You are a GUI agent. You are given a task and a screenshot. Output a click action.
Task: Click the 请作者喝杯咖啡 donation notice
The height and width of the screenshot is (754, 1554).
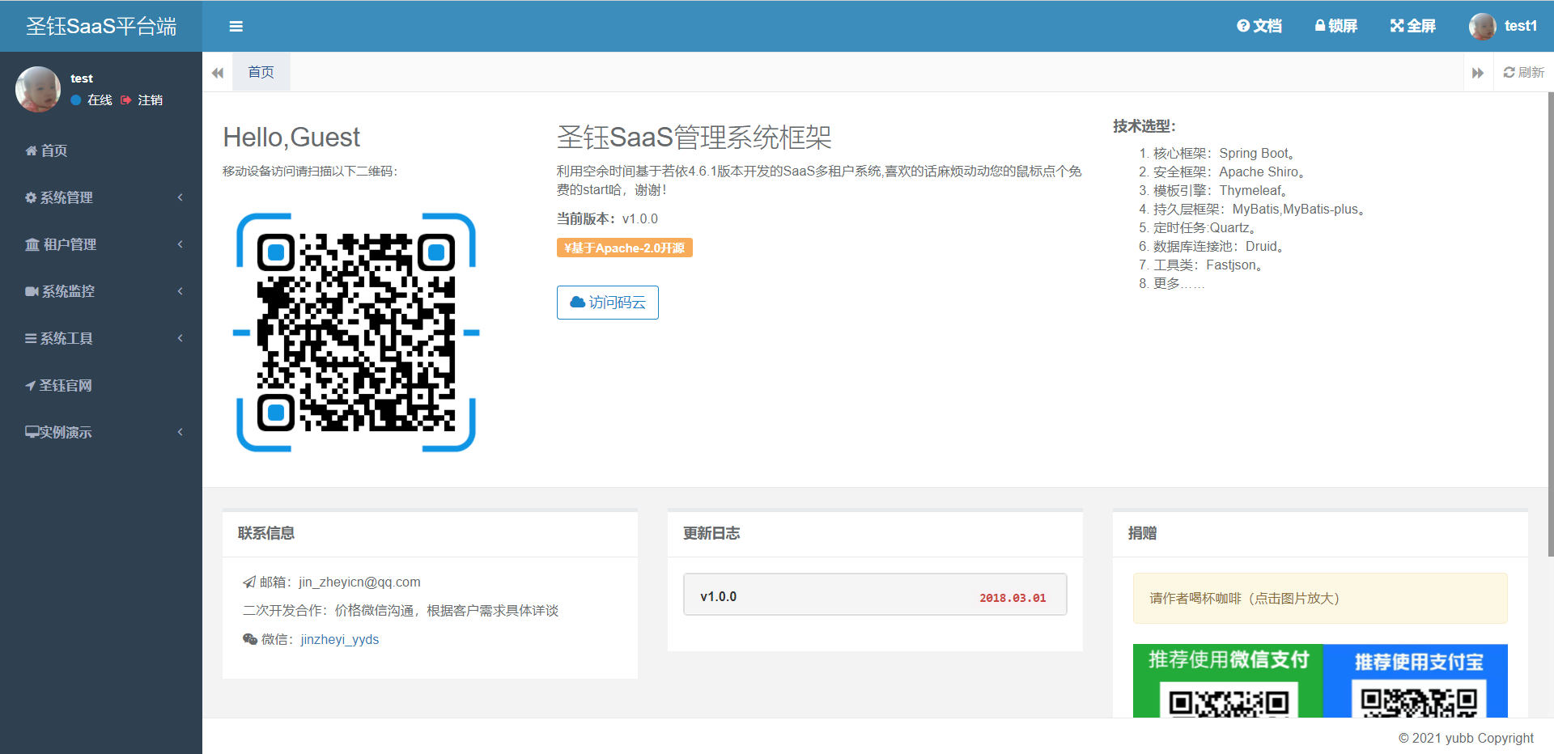click(1320, 598)
